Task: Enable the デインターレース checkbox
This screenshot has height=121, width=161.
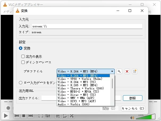Action: (23, 62)
